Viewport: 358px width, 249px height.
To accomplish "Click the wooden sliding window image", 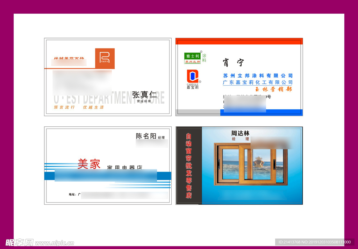I will tap(250, 164).
